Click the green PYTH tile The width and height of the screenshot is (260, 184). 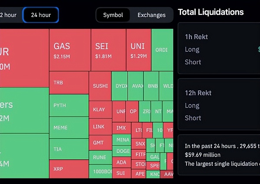pos(68,106)
